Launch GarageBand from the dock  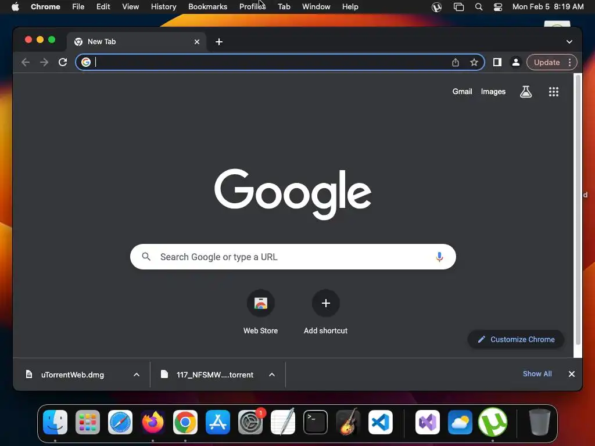coord(348,422)
